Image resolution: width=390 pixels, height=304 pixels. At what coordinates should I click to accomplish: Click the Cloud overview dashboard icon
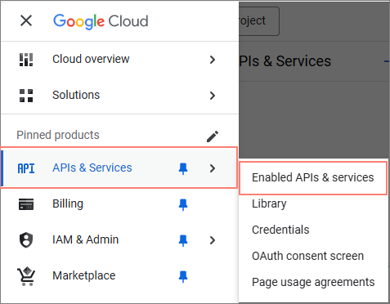click(x=26, y=60)
